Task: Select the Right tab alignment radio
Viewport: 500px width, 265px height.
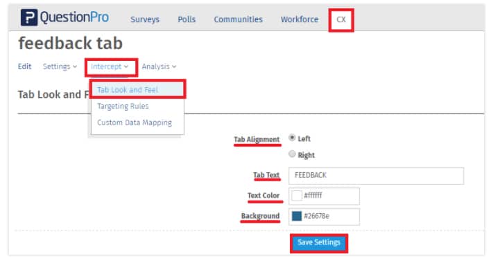Action: 292,154
